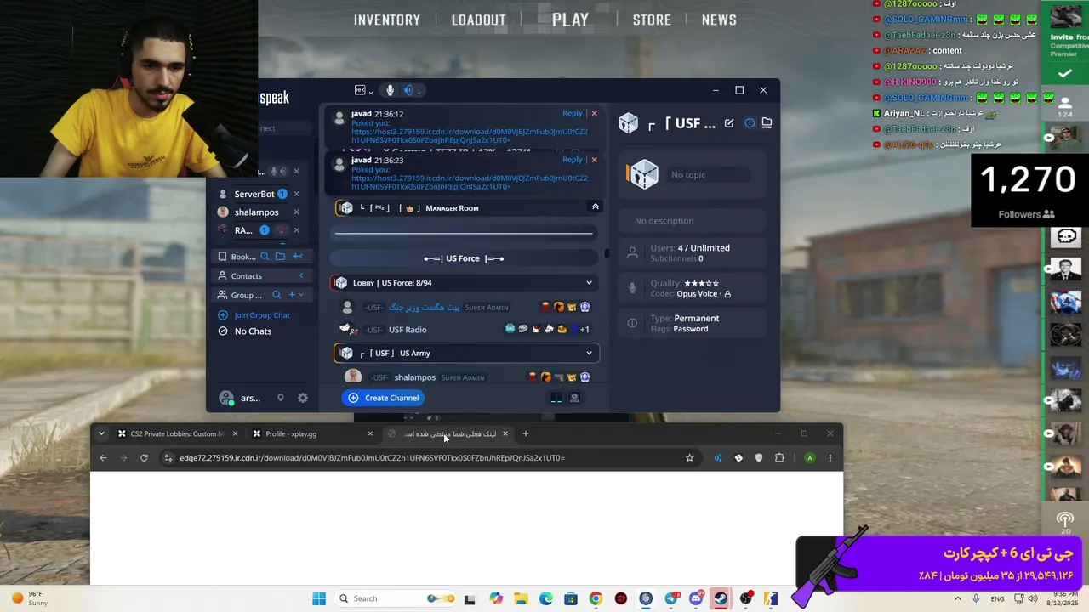Open the browser tab search dropdown
This screenshot has height=612, width=1089.
tap(101, 434)
